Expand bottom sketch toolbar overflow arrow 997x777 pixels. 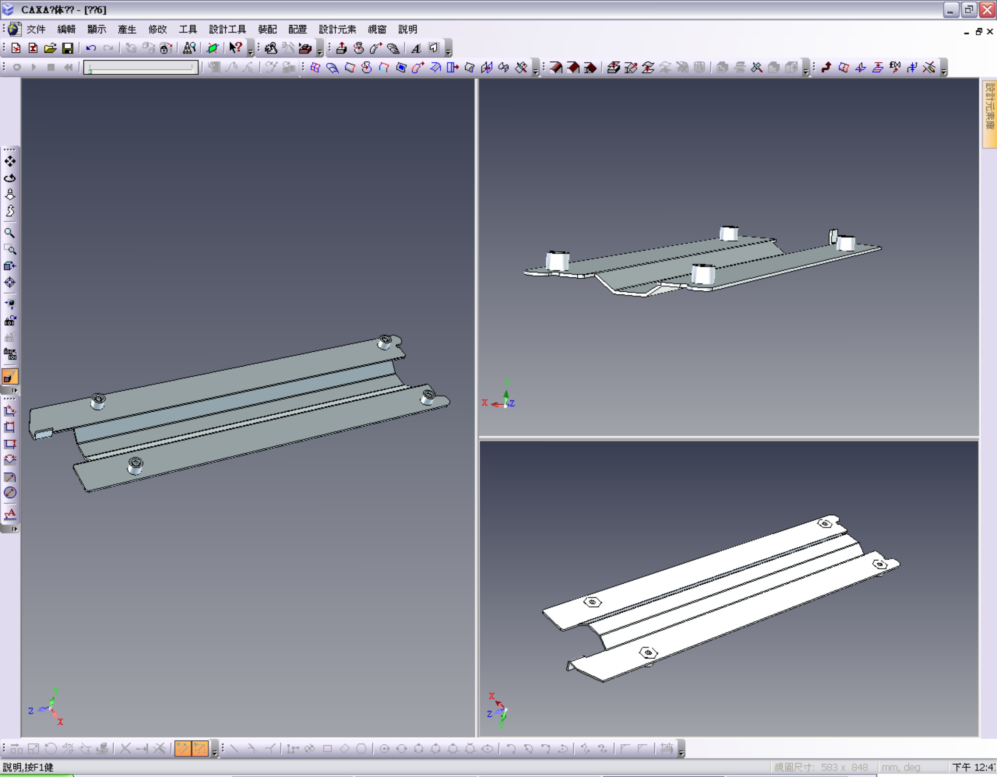click(681, 752)
